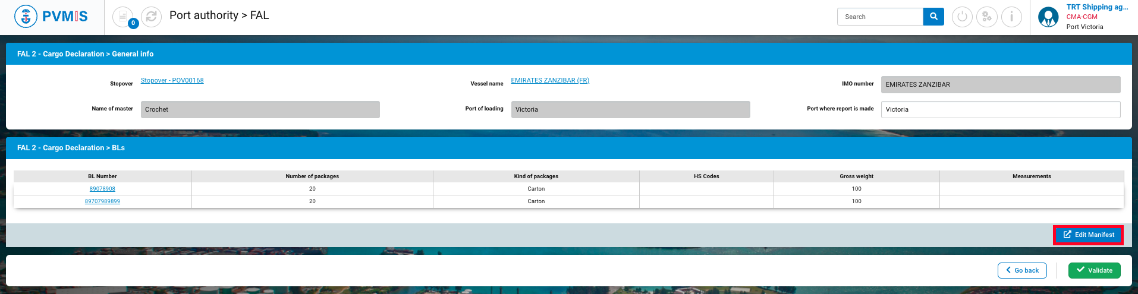The width and height of the screenshot is (1138, 294).
Task: Click the Edit Manifest button
Action: 1088,235
